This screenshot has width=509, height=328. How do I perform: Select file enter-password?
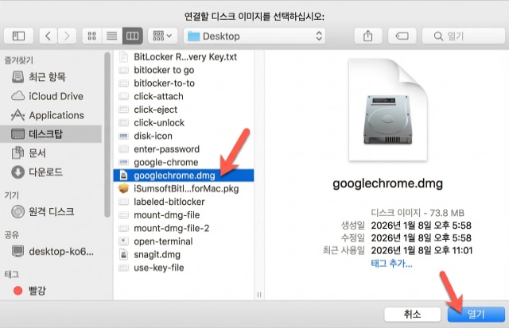click(x=184, y=149)
